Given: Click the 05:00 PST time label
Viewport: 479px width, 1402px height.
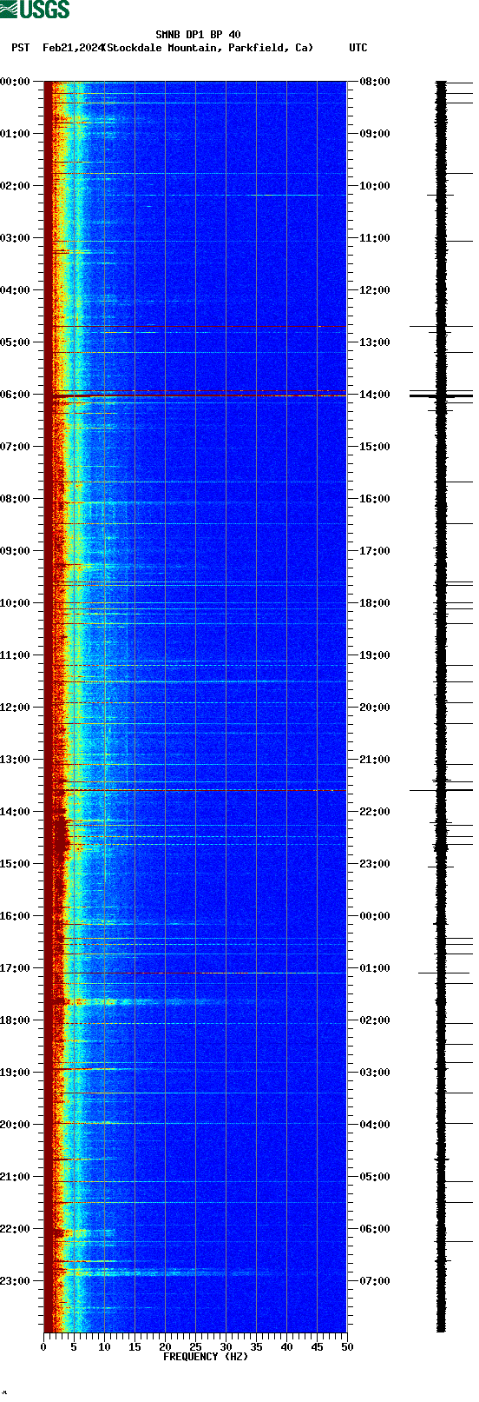Looking at the screenshot, I should tap(16, 342).
